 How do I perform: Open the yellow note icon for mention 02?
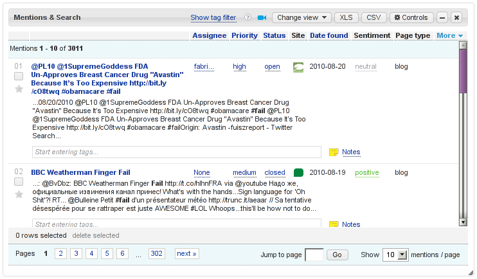[x=334, y=224]
